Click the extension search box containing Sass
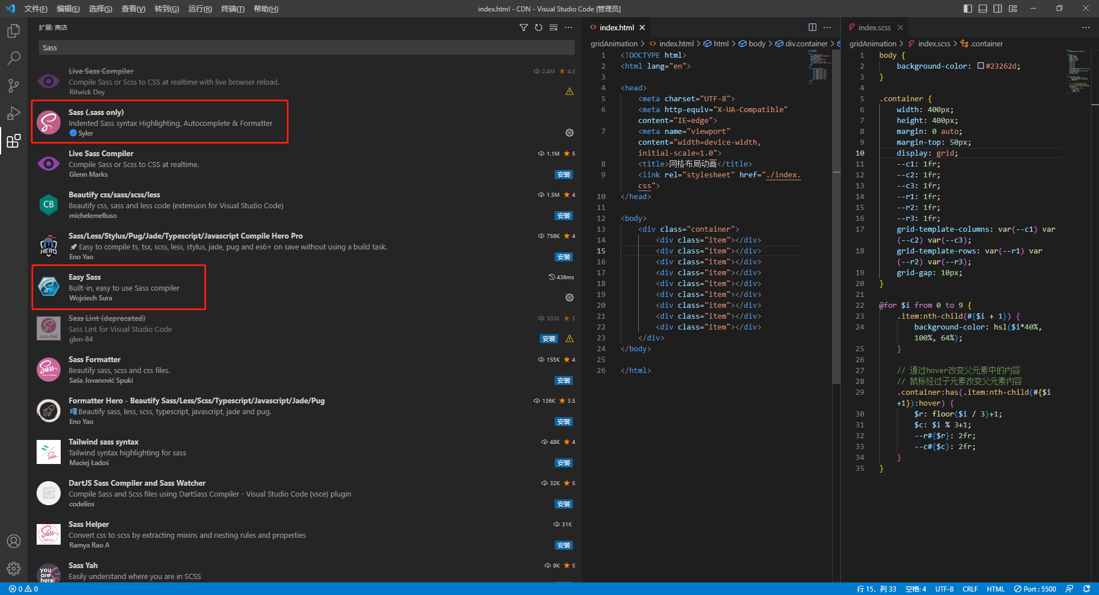Image resolution: width=1099 pixels, height=595 pixels. pyautogui.click(x=307, y=47)
